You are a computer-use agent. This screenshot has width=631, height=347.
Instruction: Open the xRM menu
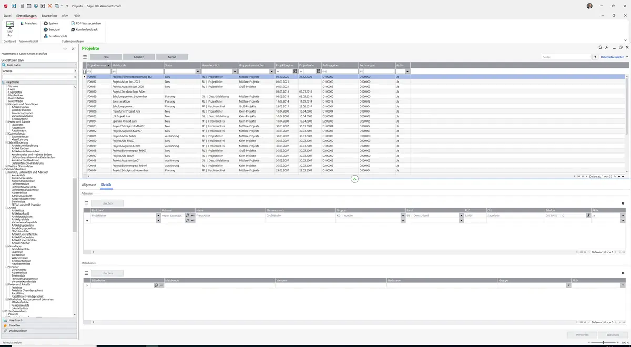click(x=65, y=16)
